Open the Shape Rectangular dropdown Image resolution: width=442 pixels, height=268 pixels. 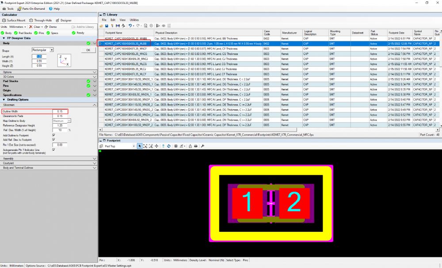point(52,50)
